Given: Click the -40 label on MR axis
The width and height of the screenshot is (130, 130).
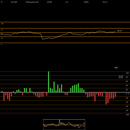Looking at the screenshot, I should point(127,102).
